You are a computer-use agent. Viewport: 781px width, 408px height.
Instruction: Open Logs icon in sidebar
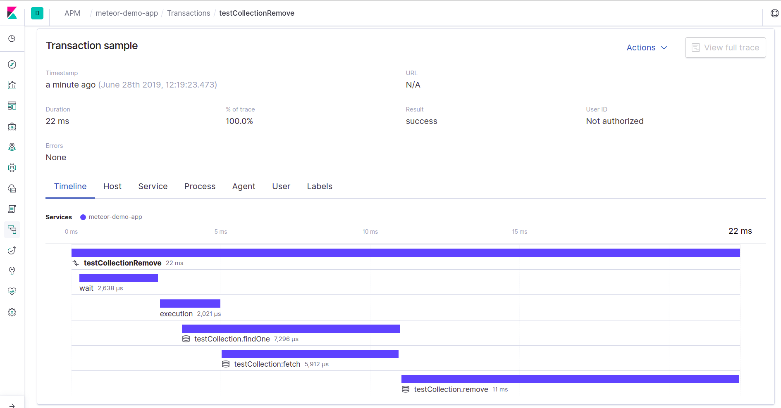[x=12, y=209]
